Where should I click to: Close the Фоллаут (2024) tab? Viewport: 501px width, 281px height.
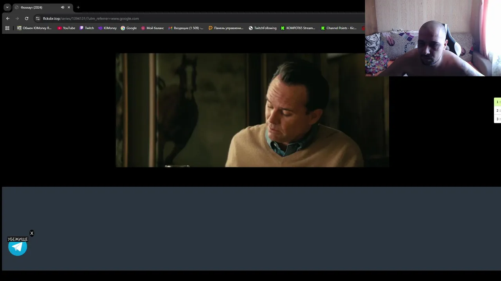tap(69, 7)
